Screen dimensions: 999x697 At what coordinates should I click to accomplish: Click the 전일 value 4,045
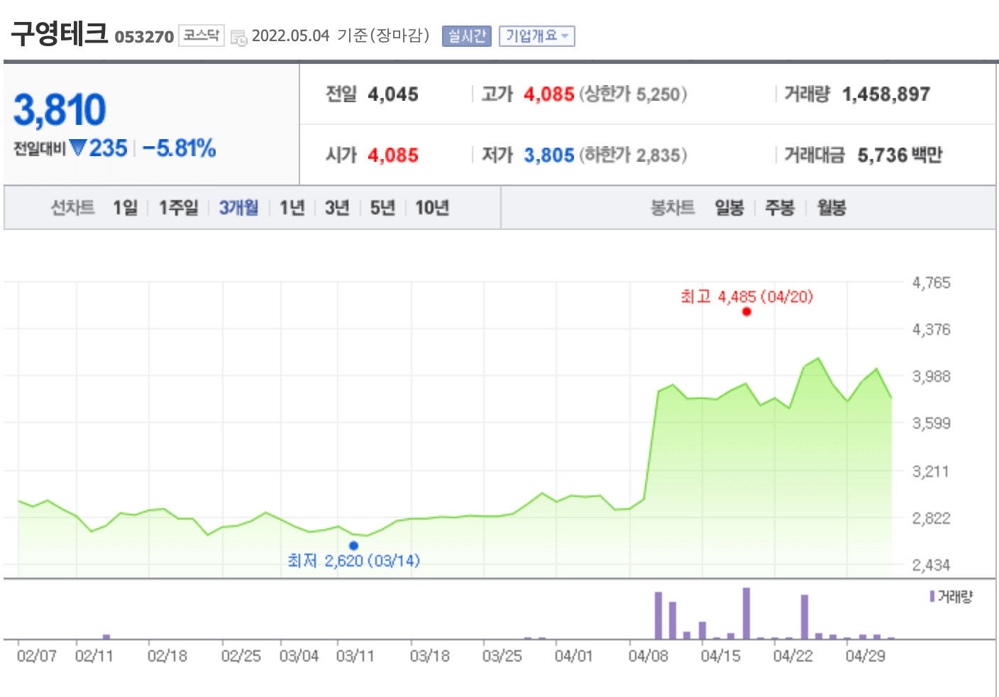(x=393, y=94)
